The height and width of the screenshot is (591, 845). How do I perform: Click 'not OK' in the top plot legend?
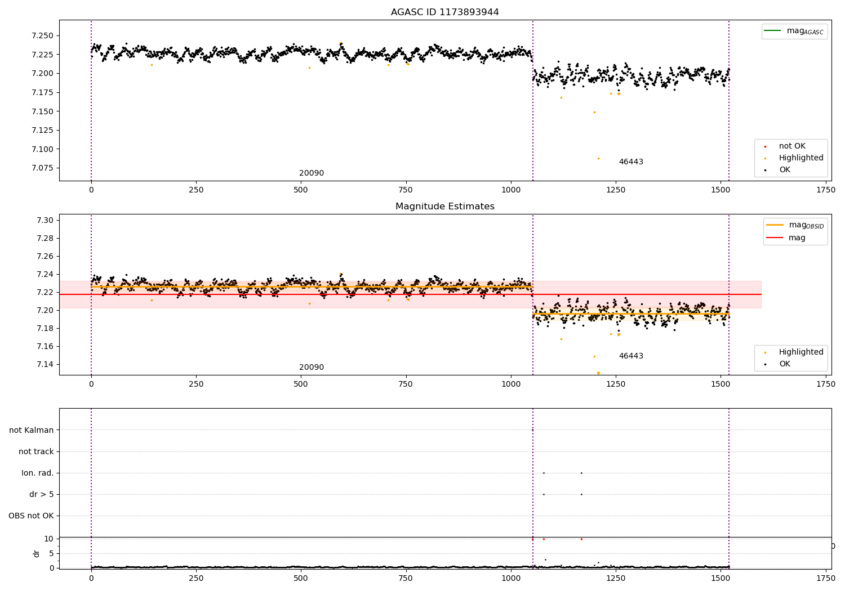pos(792,146)
